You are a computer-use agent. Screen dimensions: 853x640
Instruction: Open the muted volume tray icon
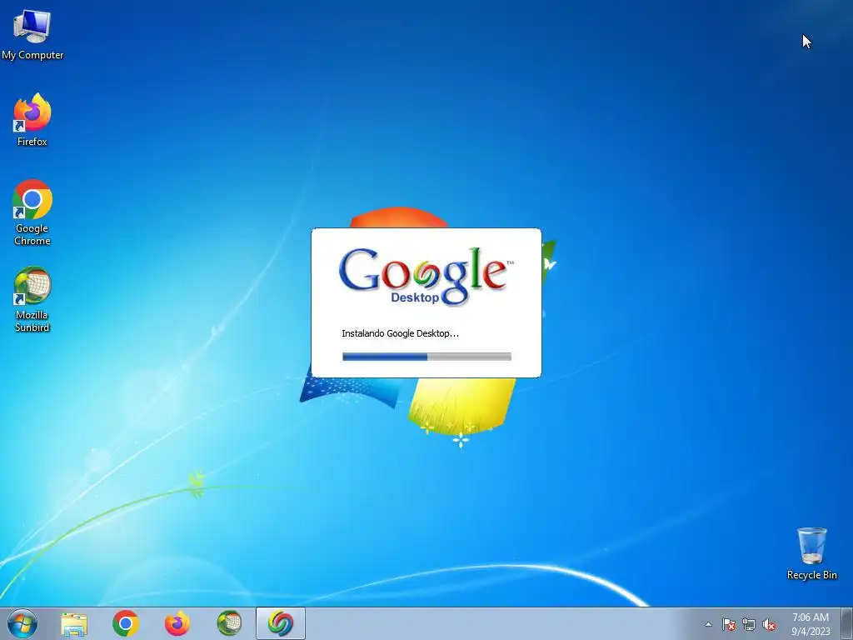769,624
